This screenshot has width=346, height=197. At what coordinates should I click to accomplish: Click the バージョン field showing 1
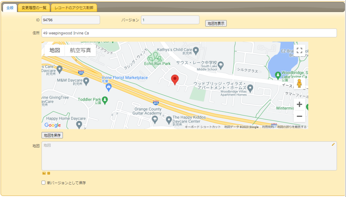coord(170,20)
